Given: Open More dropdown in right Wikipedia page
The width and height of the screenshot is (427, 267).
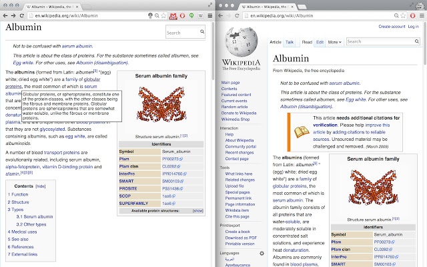Looking at the screenshot, I should click(x=335, y=42).
